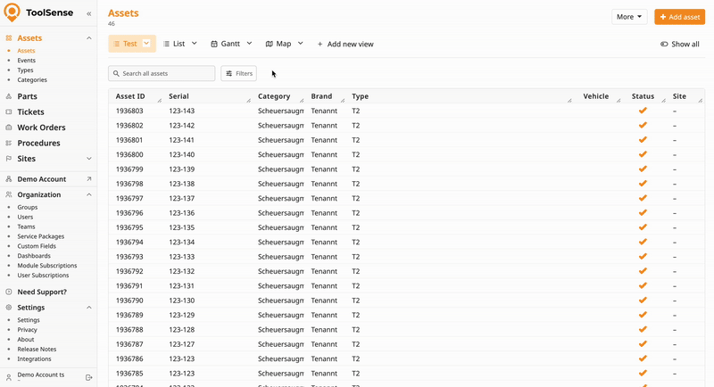Image resolution: width=714 pixels, height=387 pixels.
Task: Open Categories in the sidebar
Action: [x=32, y=80]
